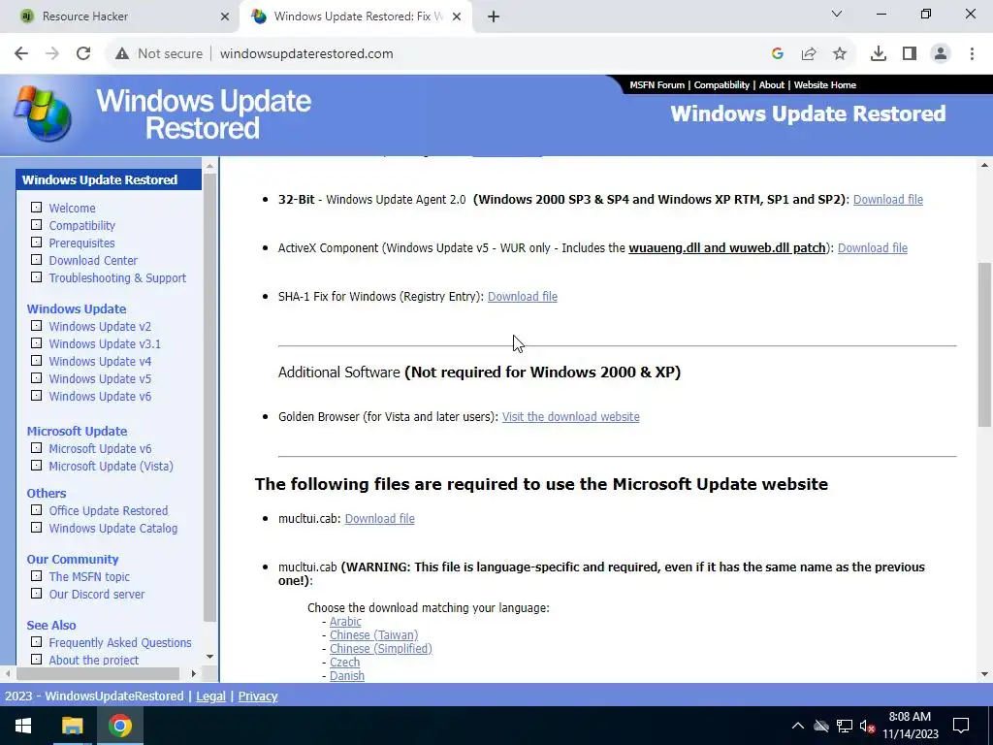This screenshot has height=745, width=993.
Task: Close the Resource Hacker tab
Action: [224, 16]
